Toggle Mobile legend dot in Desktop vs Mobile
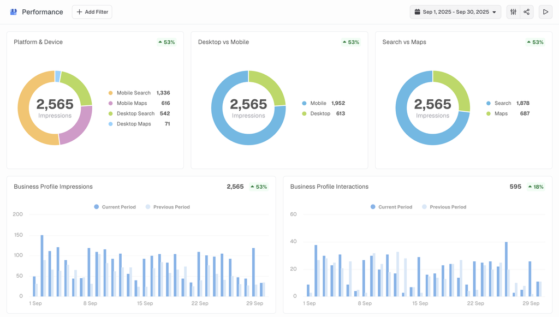Image resolution: width=559 pixels, height=317 pixels. pyautogui.click(x=304, y=103)
